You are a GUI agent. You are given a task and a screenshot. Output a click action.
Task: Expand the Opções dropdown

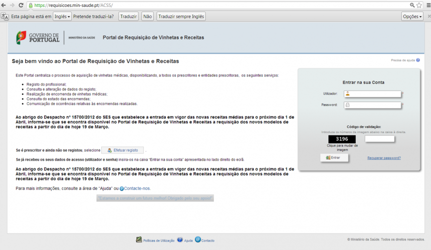click(x=412, y=16)
